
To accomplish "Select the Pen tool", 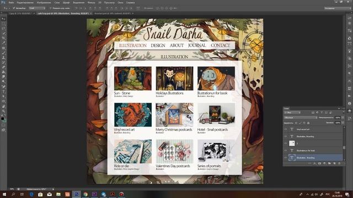I will point(3,87).
